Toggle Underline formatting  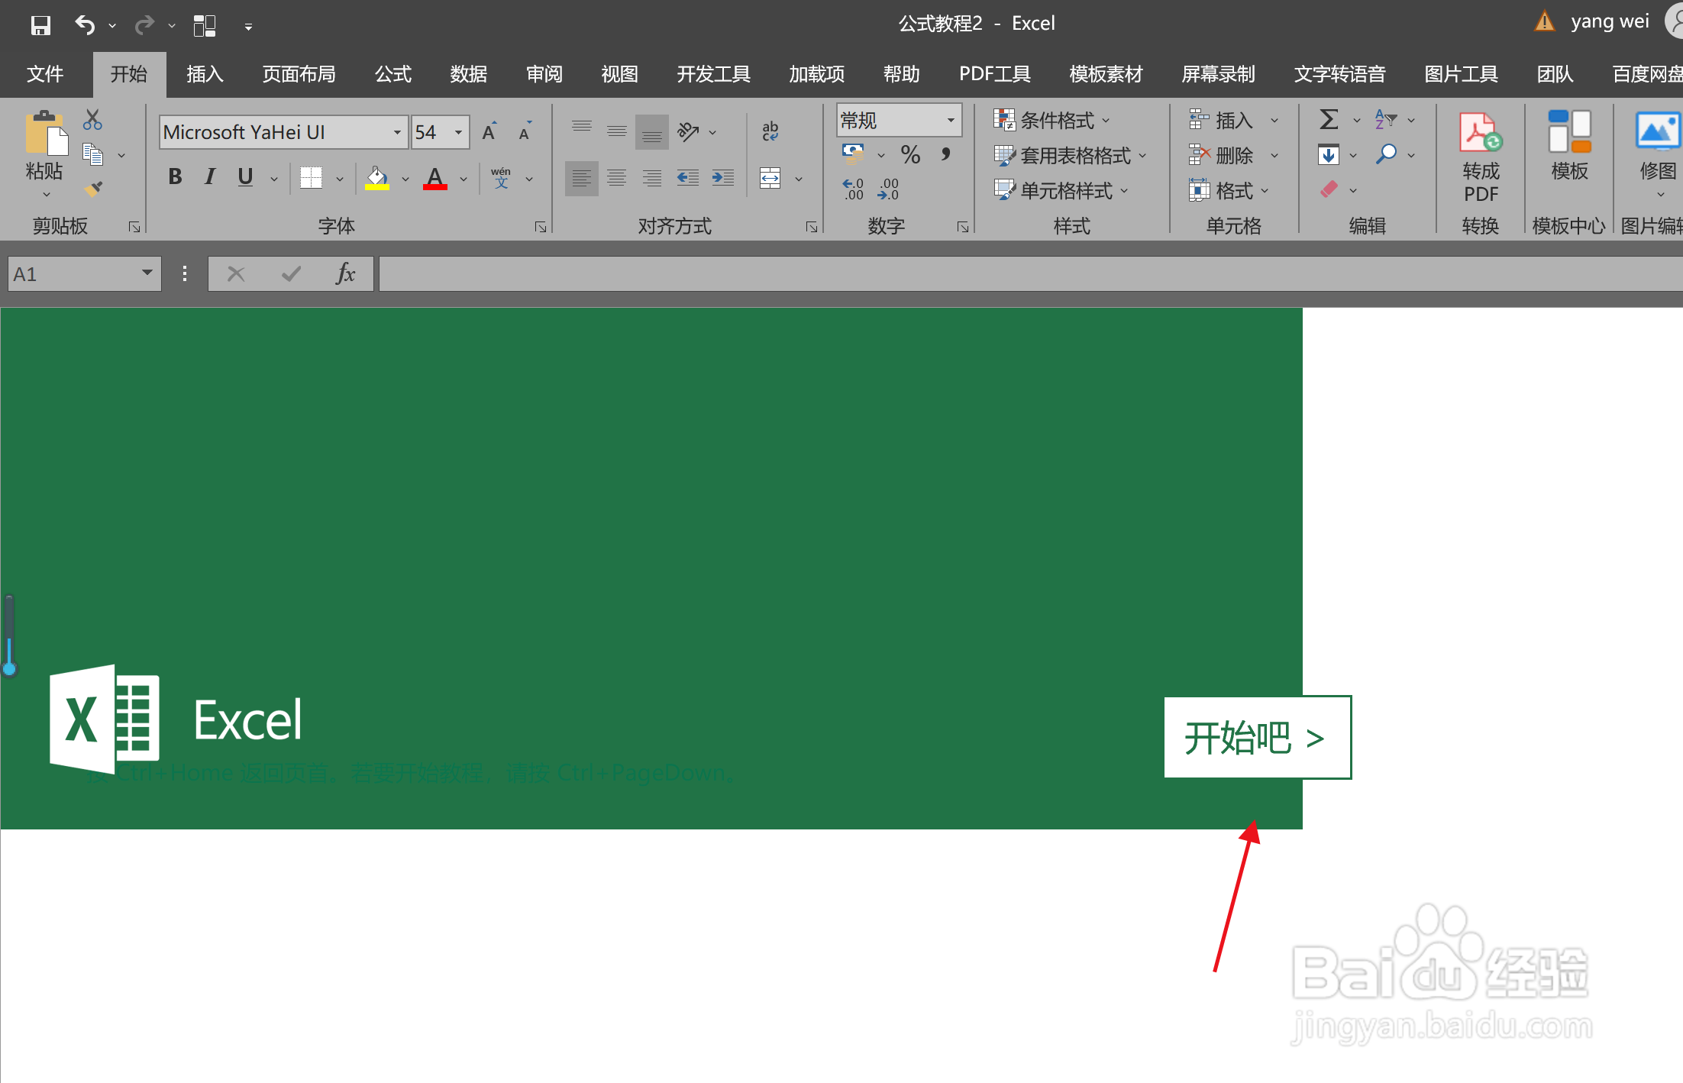pos(245,177)
